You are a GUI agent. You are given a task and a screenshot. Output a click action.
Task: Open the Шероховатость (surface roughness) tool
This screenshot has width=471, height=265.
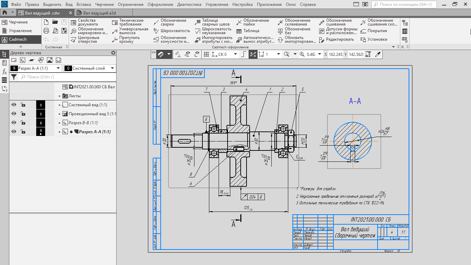coord(172,31)
